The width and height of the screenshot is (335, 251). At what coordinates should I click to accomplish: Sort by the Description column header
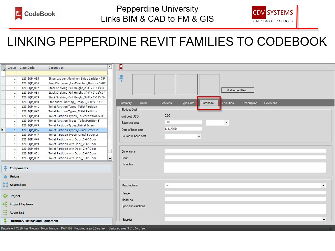click(x=78, y=68)
